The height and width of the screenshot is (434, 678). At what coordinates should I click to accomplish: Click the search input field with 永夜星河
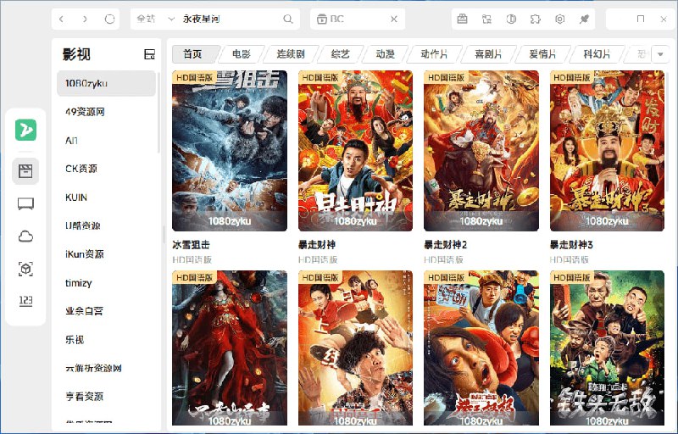(229, 19)
